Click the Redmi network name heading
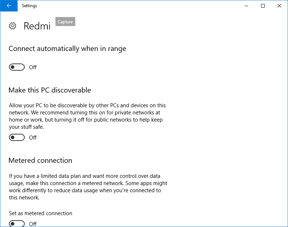Screen dimensions: 288x227 [37, 26]
